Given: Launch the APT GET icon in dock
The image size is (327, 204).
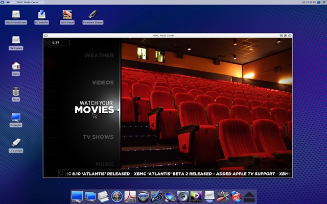Looking at the screenshot, I should point(236,196).
